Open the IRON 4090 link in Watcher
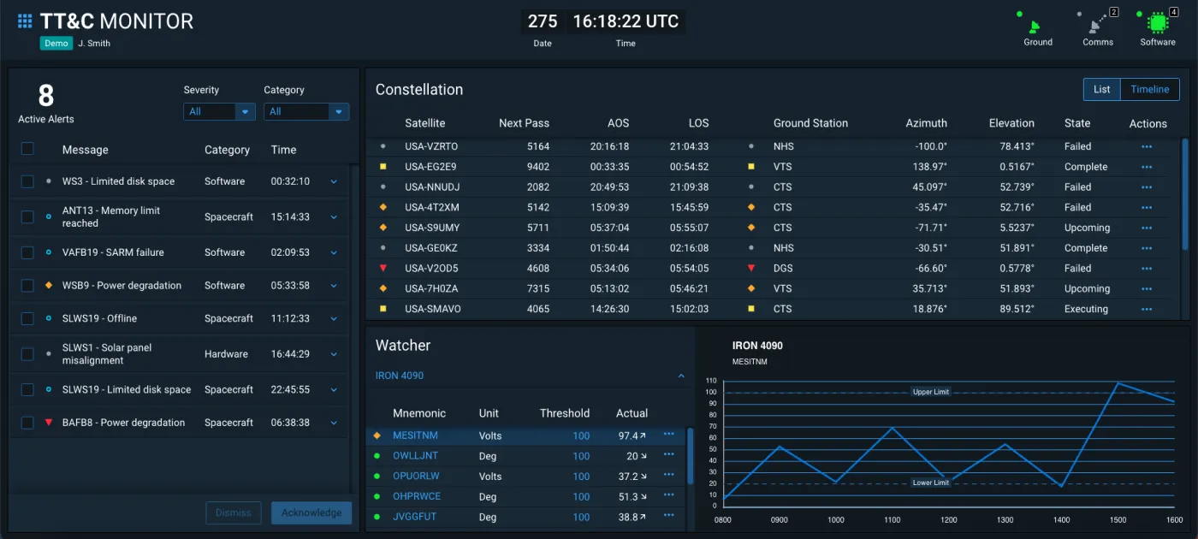 coord(399,375)
